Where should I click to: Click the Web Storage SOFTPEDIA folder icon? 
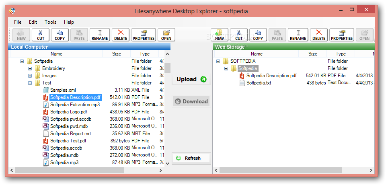point(226,61)
